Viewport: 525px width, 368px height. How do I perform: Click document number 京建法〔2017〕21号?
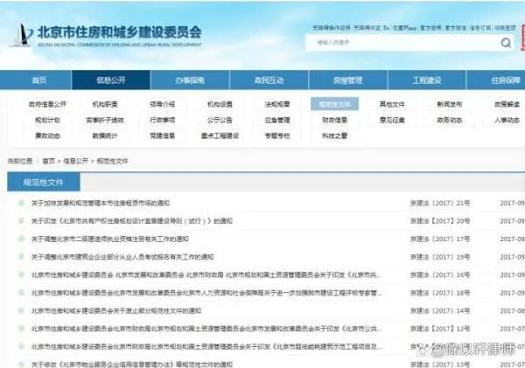coord(440,203)
